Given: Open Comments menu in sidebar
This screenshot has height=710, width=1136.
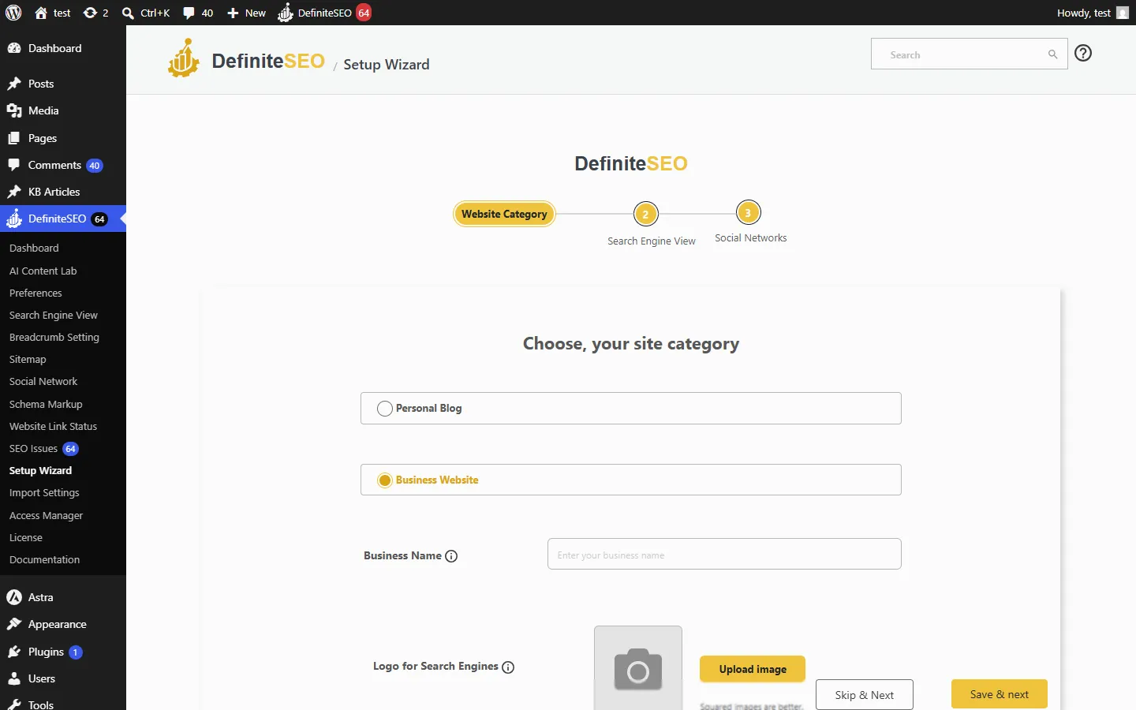Looking at the screenshot, I should pyautogui.click(x=63, y=165).
